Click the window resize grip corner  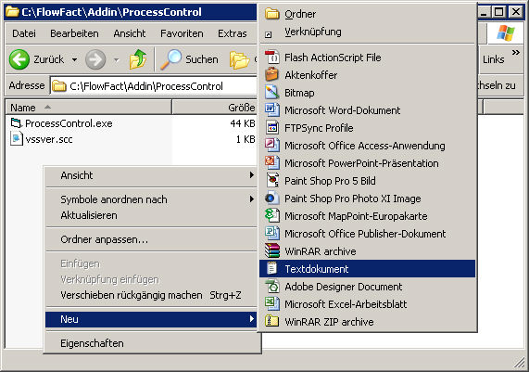coord(519,364)
